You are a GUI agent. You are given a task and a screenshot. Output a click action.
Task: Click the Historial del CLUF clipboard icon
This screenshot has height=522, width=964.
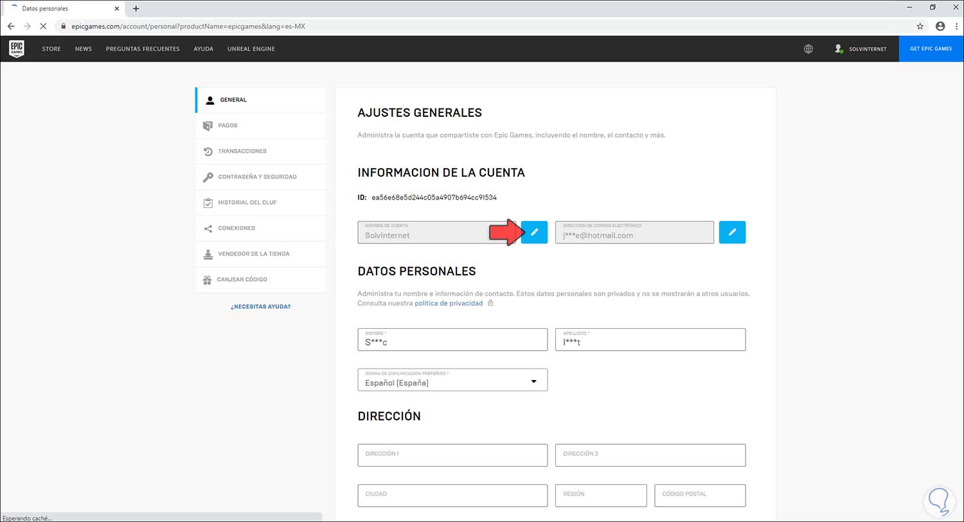(x=208, y=203)
